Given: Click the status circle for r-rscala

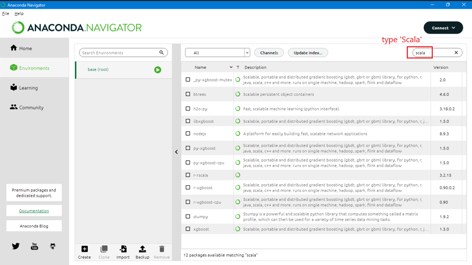Looking at the screenshot, I should tap(238, 175).
